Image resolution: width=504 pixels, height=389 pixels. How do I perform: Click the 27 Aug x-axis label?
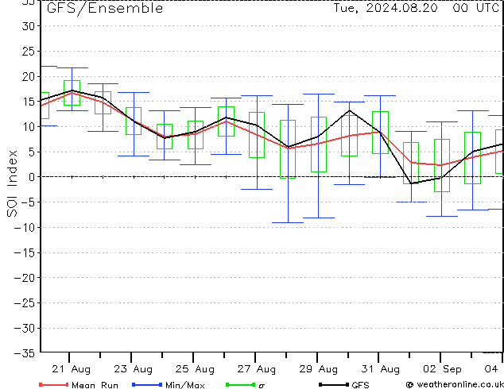click(257, 369)
